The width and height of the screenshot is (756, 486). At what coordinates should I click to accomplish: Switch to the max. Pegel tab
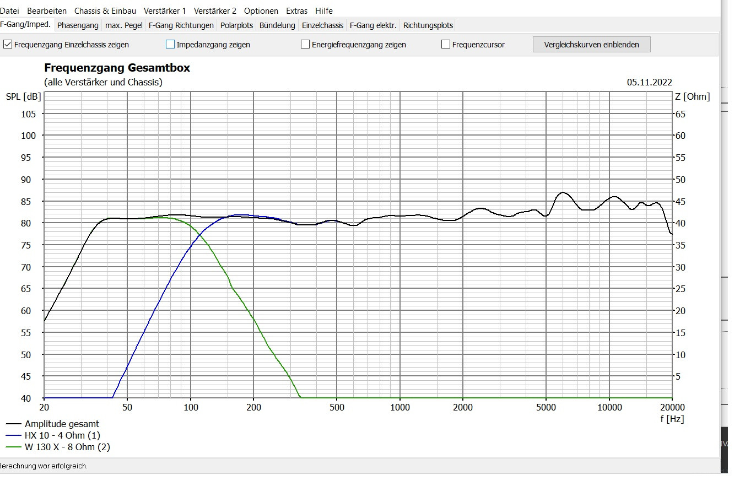coord(124,25)
